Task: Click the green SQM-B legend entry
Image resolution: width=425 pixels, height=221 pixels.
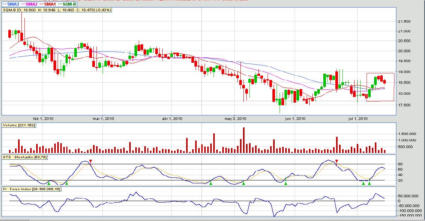Action: [67, 3]
